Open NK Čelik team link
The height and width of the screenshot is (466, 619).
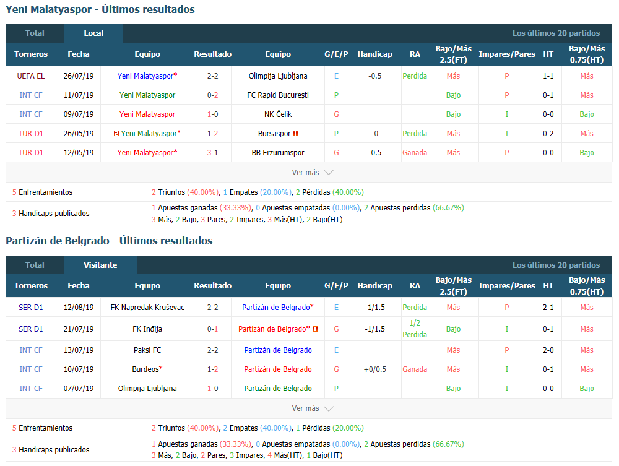tap(278, 114)
